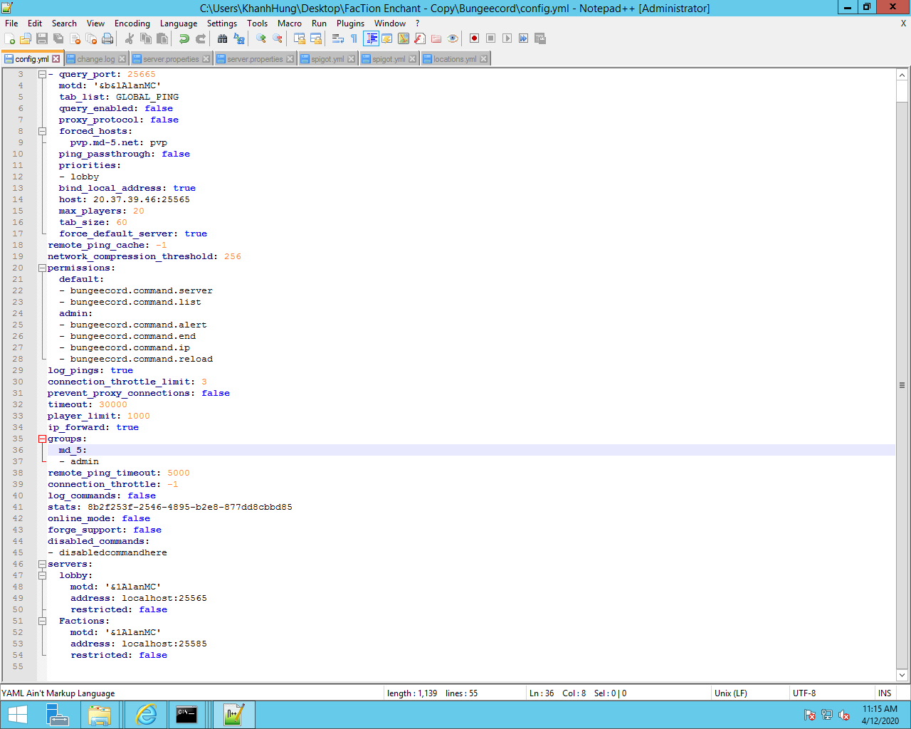Image resolution: width=911 pixels, height=729 pixels.
Task: Zoom in using the magnifier plus icon
Action: tap(260, 38)
